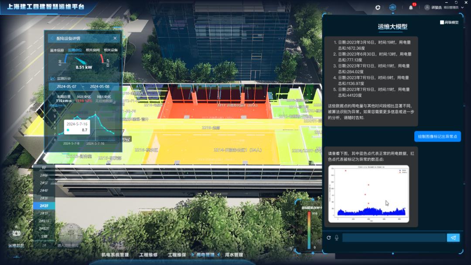The height and width of the screenshot is (265, 471).
Task: Click the microphone voice input icon
Action: 336,238
